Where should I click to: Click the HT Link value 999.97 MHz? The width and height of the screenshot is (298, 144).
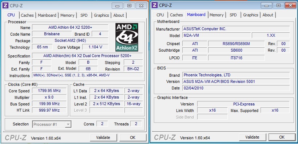click(x=49, y=110)
